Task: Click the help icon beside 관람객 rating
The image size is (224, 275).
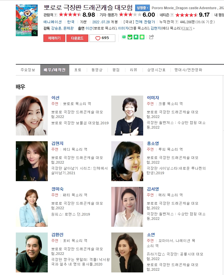Action: pos(55,15)
